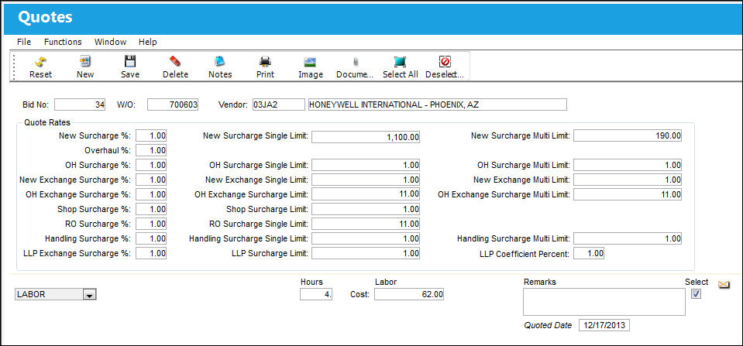The height and width of the screenshot is (346, 743).
Task: Open the Functions menu
Action: (63, 42)
